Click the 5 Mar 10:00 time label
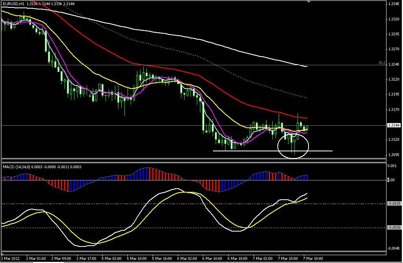403x263 pixels. point(137,258)
